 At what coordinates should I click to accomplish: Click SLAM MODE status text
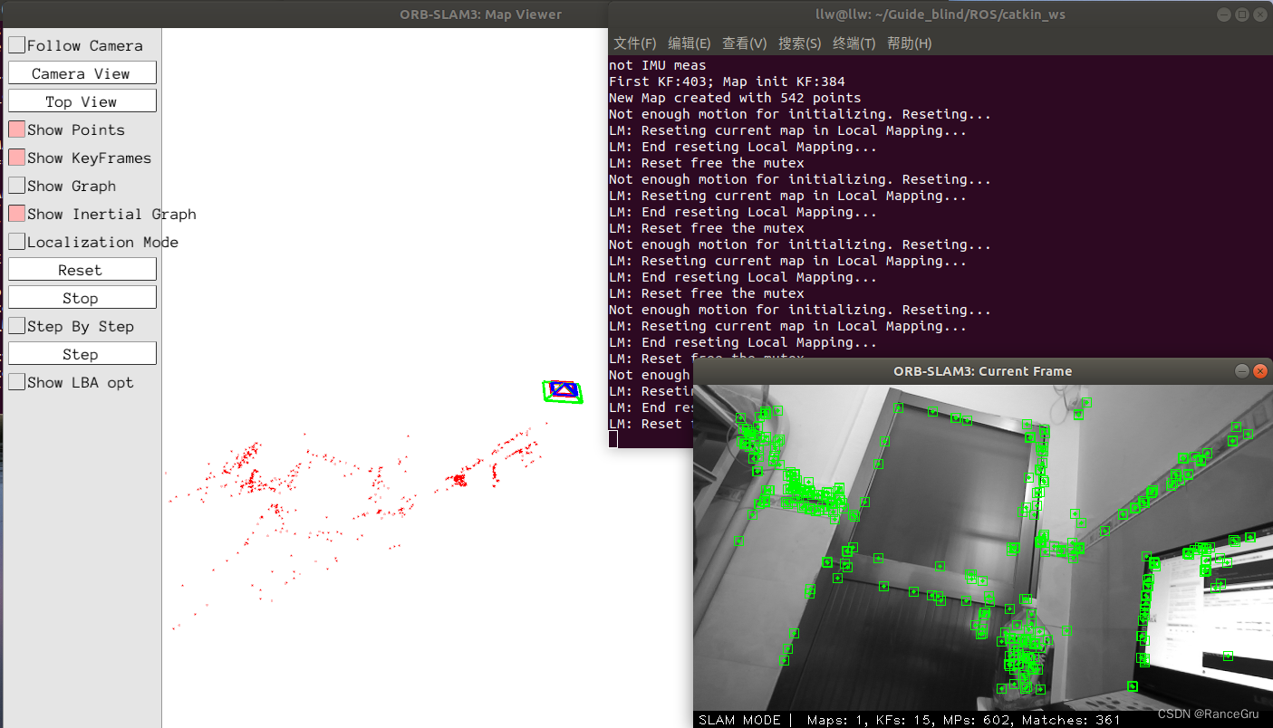click(739, 720)
